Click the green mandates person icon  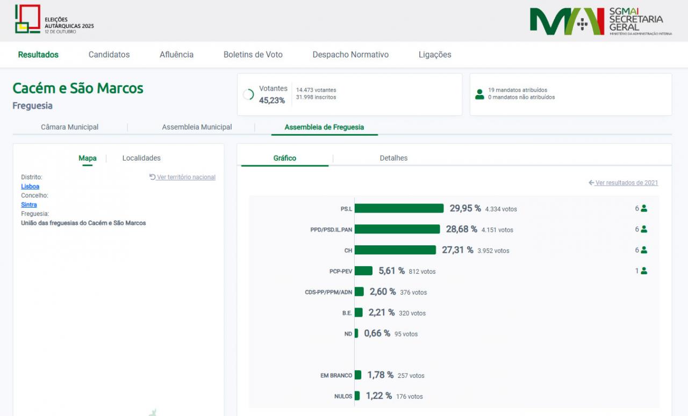tap(479, 94)
